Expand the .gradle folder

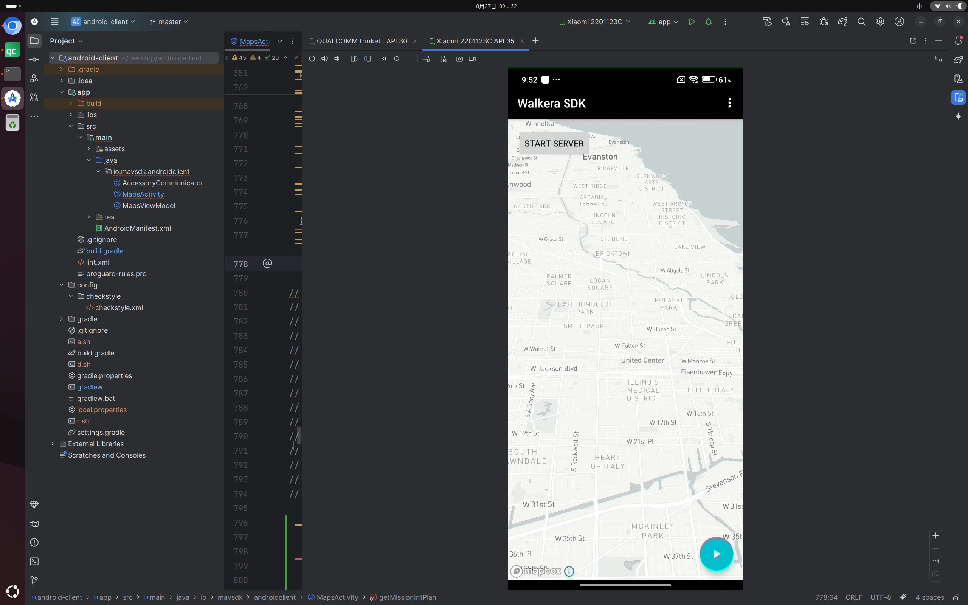click(61, 69)
